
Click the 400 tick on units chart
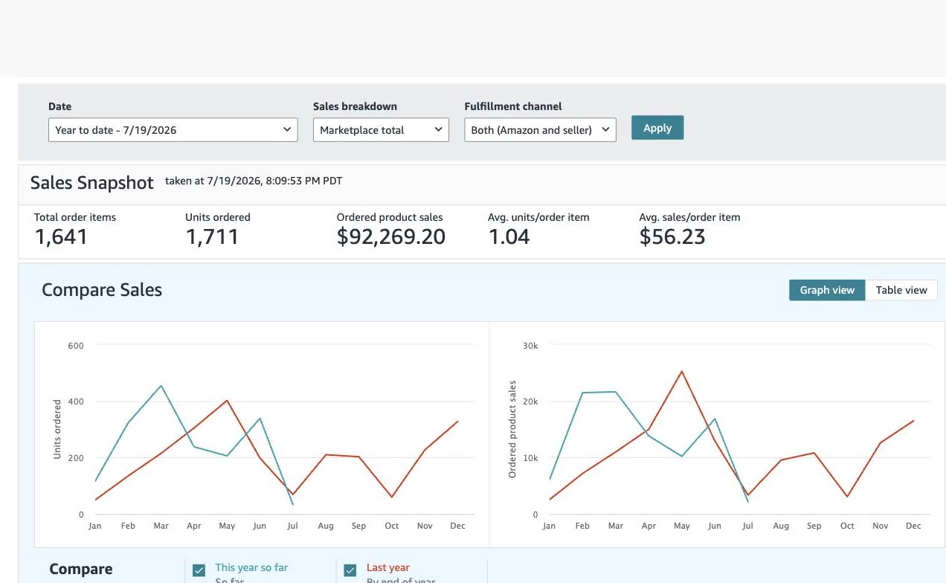pyautogui.click(x=77, y=402)
